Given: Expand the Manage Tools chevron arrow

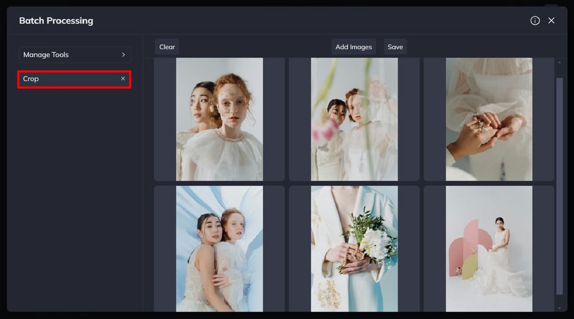Looking at the screenshot, I should point(123,55).
